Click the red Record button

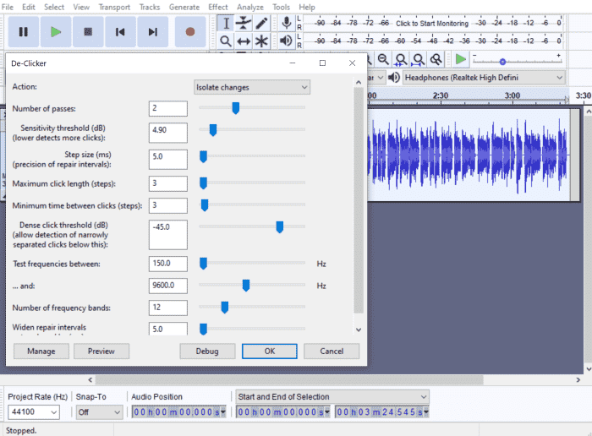pyautogui.click(x=190, y=32)
